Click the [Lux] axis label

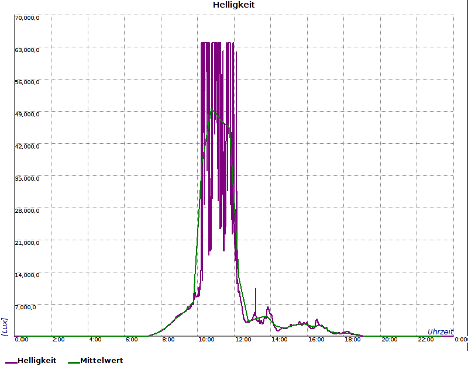click(5, 327)
